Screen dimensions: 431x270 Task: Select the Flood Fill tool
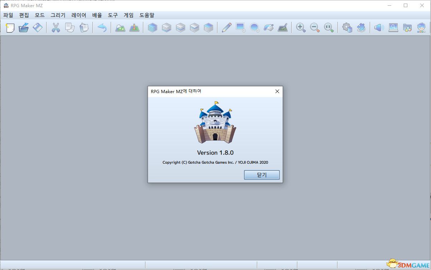point(268,28)
